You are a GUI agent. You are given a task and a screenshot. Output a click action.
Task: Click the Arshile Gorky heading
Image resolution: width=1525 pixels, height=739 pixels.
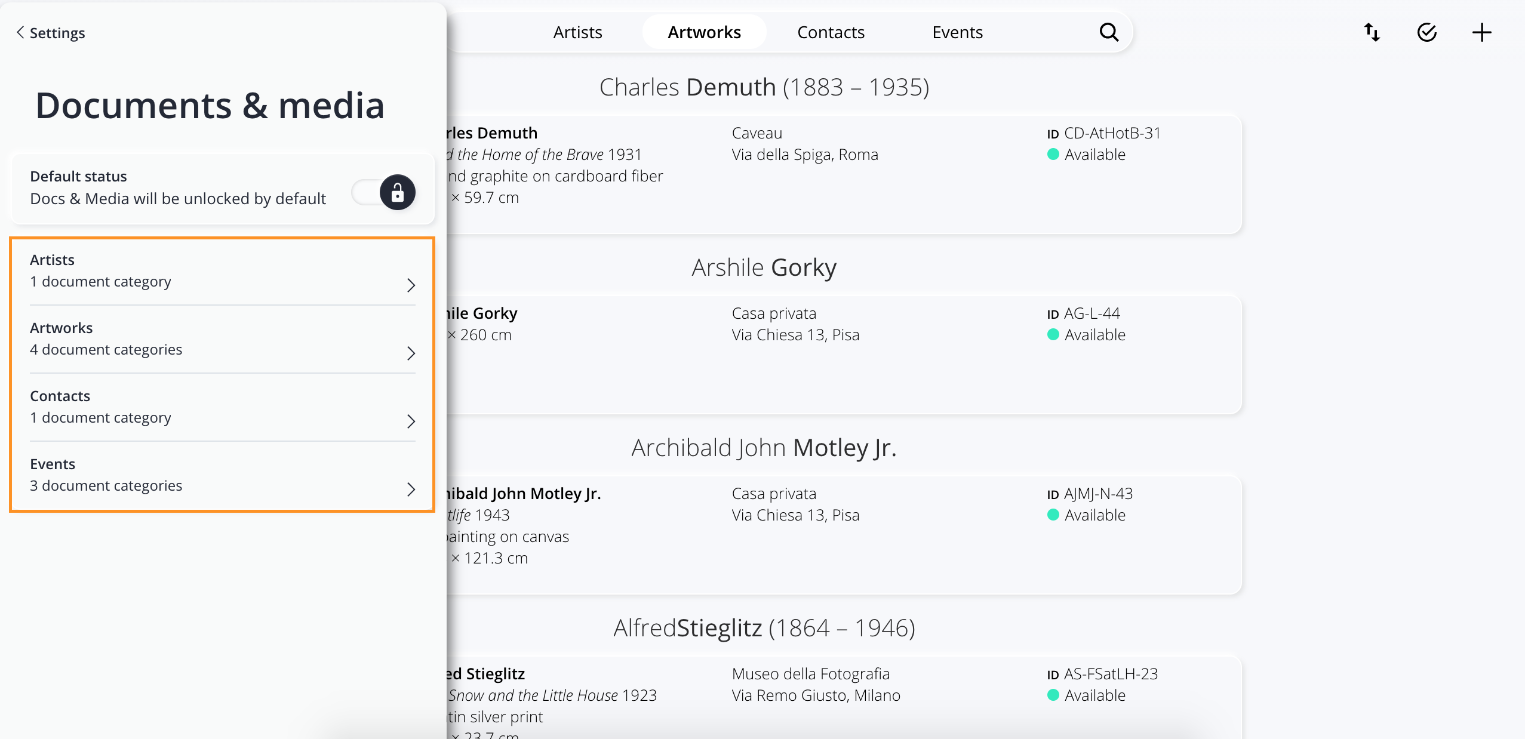(x=764, y=267)
